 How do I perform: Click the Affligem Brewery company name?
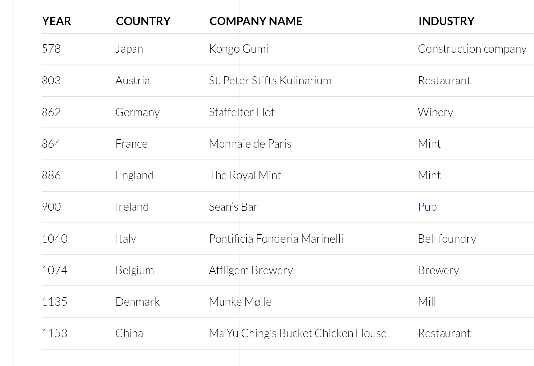[251, 270]
